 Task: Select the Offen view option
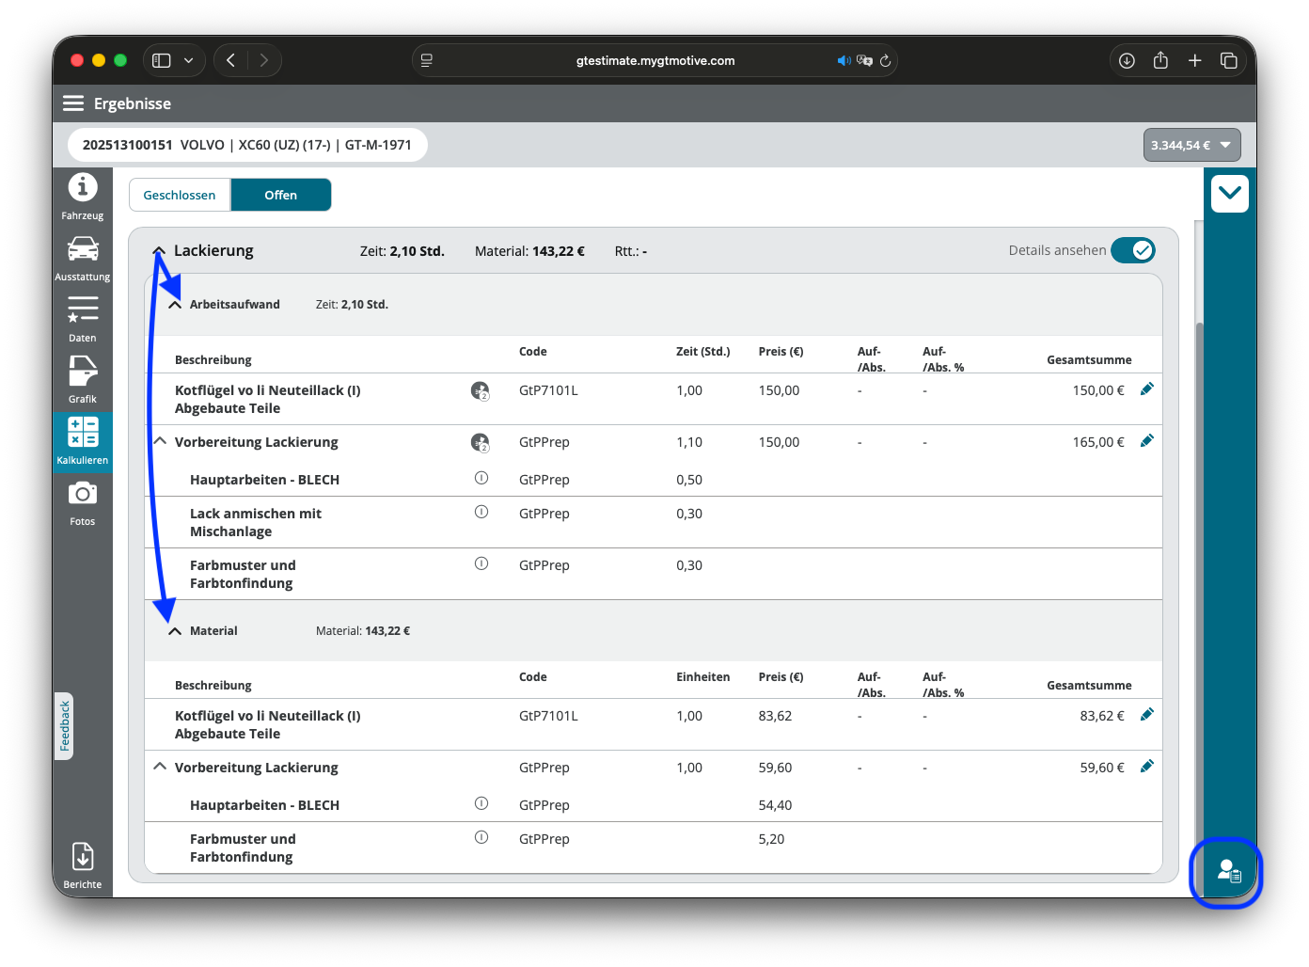coord(280,195)
